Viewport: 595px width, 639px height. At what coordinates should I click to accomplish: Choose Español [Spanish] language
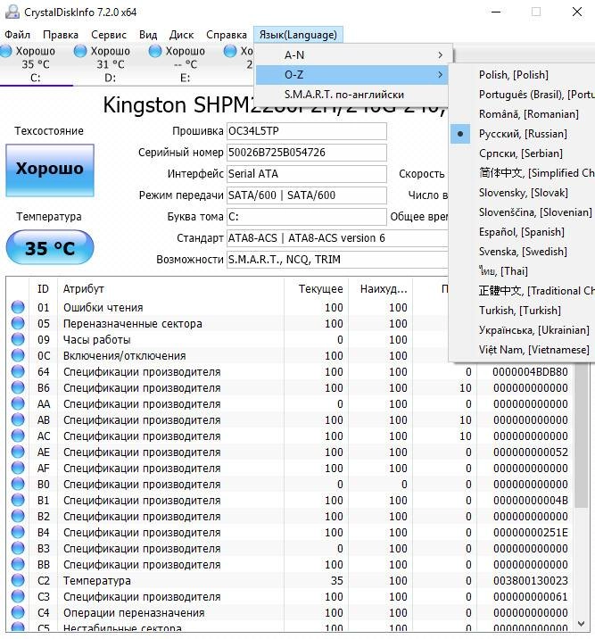click(x=523, y=232)
